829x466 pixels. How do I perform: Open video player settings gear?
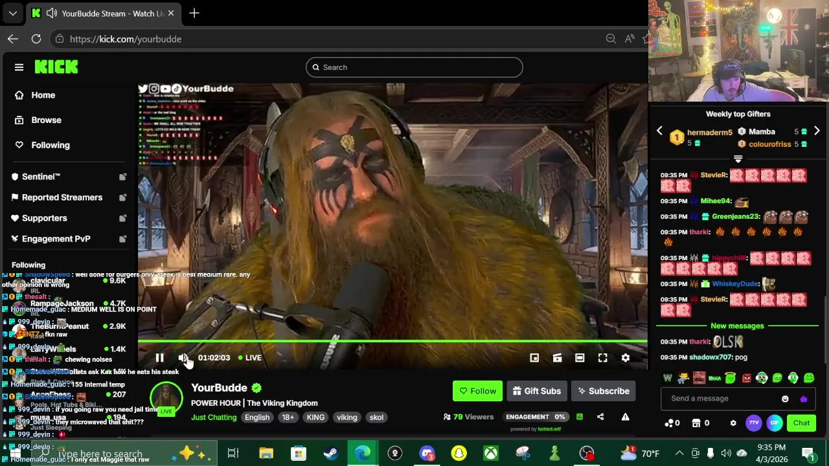626,358
